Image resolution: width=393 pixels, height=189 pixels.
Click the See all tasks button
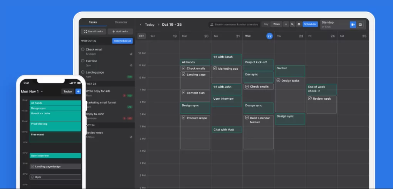click(x=94, y=32)
